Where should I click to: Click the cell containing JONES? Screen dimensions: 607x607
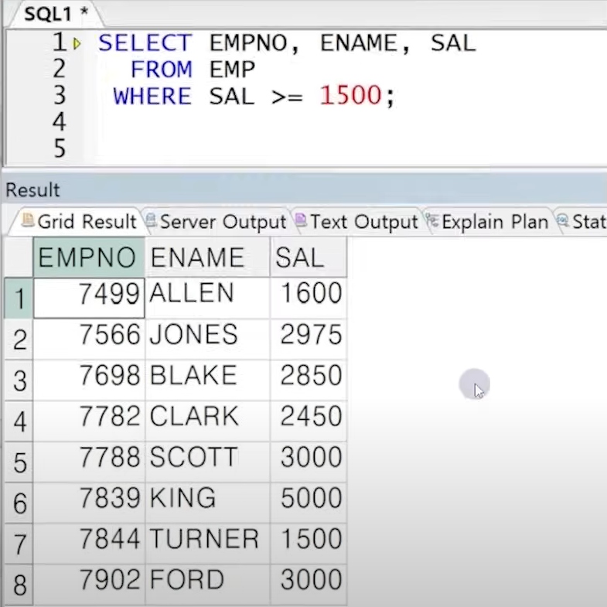point(207,339)
